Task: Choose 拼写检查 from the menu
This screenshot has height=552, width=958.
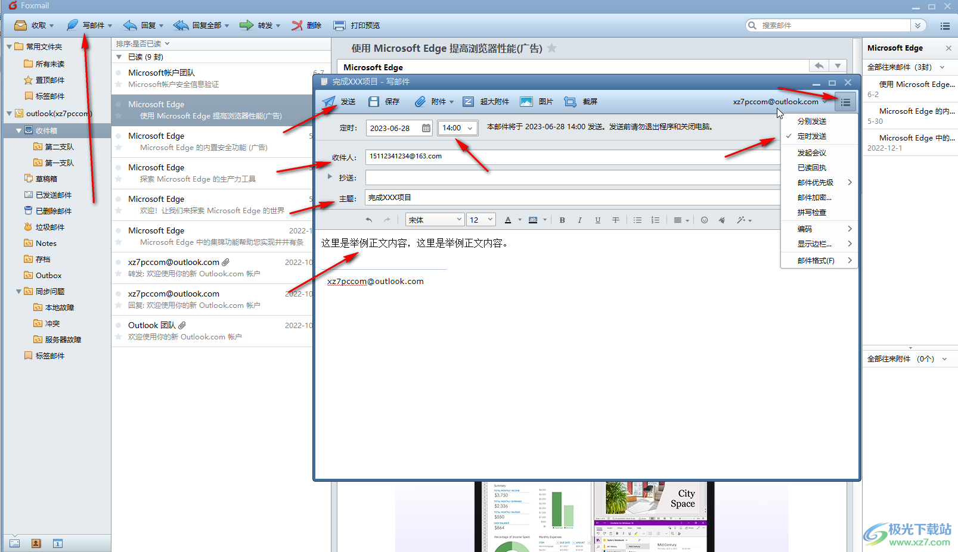Action: 812,213
